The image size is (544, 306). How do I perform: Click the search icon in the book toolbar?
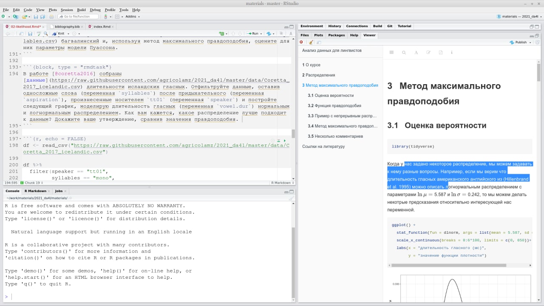(x=404, y=52)
